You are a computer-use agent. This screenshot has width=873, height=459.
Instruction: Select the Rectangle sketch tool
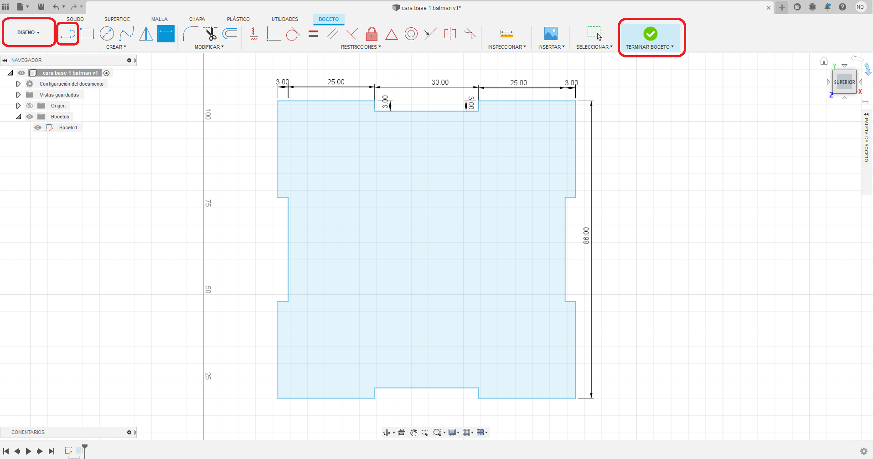[87, 34]
